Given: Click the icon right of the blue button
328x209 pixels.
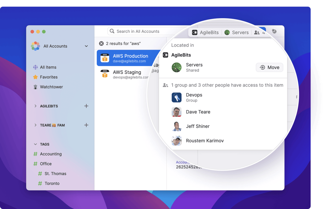Looking at the screenshot, I should (x=274, y=32).
